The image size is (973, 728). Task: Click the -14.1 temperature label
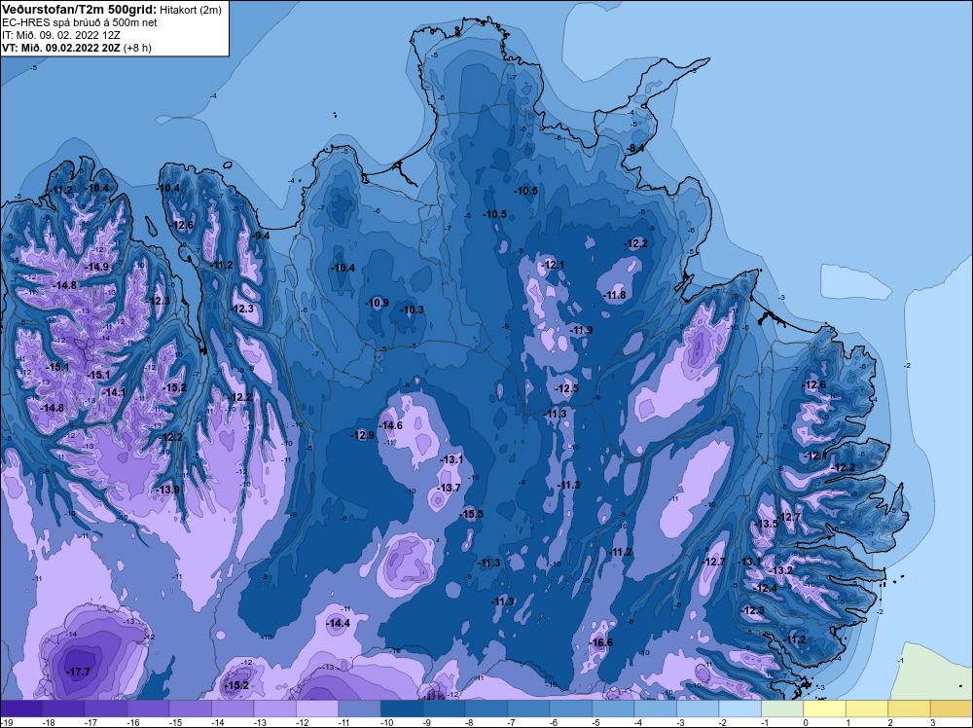[114, 392]
